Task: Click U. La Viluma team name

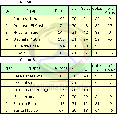Action: coord(24,97)
